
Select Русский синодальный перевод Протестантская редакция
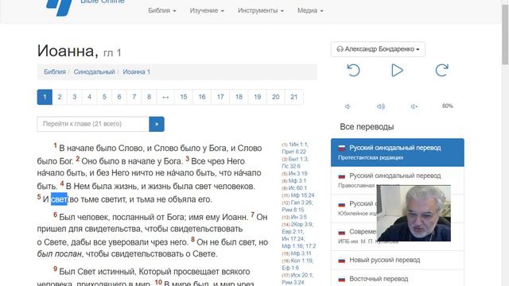[398, 153]
